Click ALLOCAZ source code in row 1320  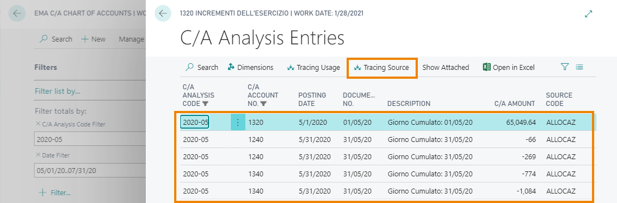pos(561,123)
